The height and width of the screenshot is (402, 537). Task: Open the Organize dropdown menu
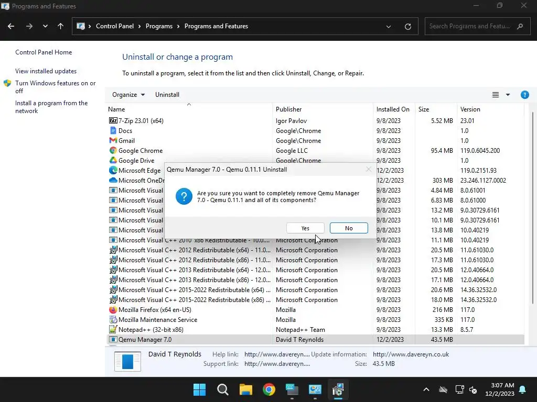tap(128, 95)
